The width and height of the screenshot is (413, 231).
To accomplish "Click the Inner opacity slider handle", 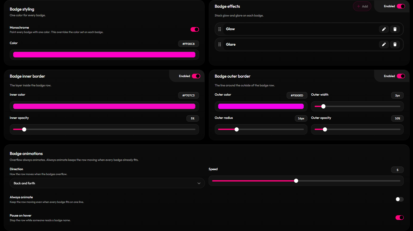I will click(x=24, y=129).
